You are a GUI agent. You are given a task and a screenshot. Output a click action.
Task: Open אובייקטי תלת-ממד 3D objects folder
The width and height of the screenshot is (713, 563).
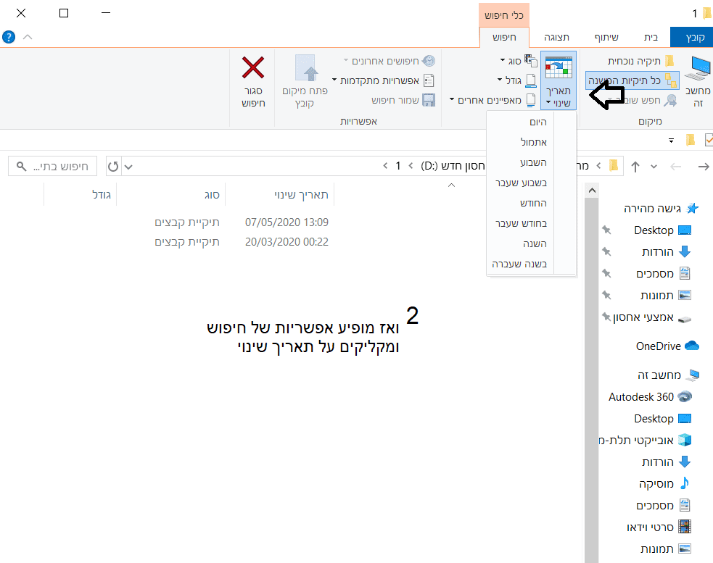[646, 440]
